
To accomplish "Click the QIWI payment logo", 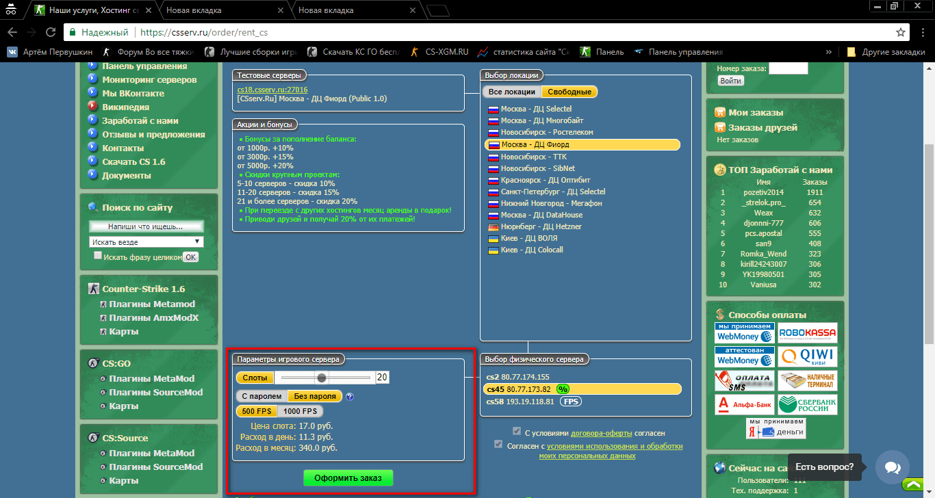I will (x=808, y=357).
